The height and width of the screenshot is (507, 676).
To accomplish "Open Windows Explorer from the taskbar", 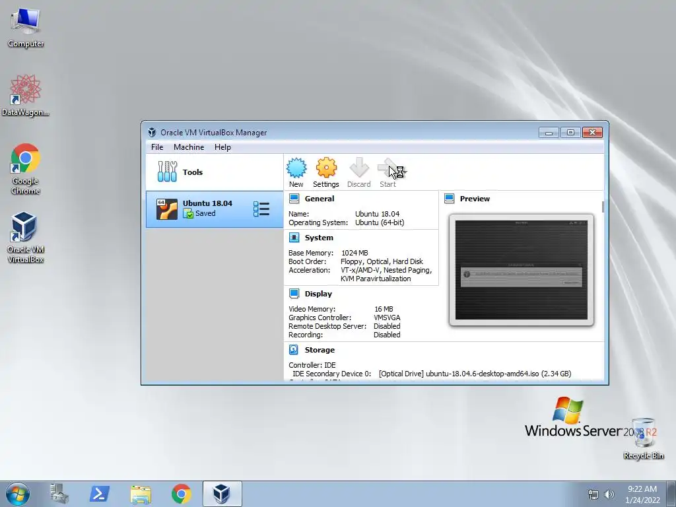I will point(141,494).
